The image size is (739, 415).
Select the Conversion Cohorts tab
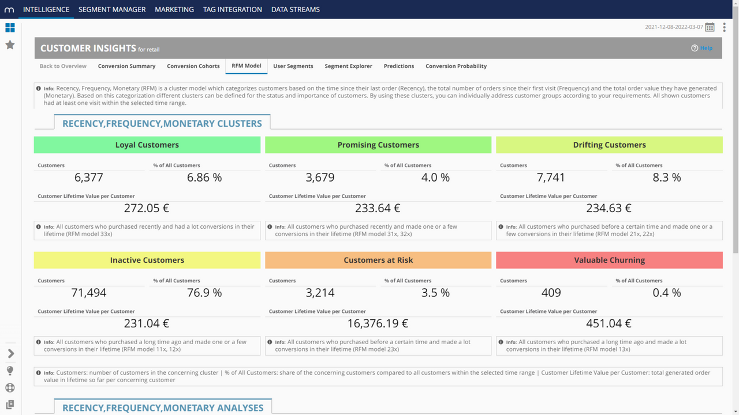point(193,66)
